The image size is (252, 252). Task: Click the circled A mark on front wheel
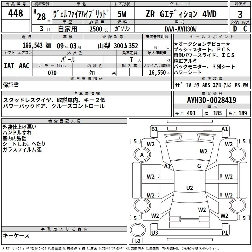coord(142,155)
